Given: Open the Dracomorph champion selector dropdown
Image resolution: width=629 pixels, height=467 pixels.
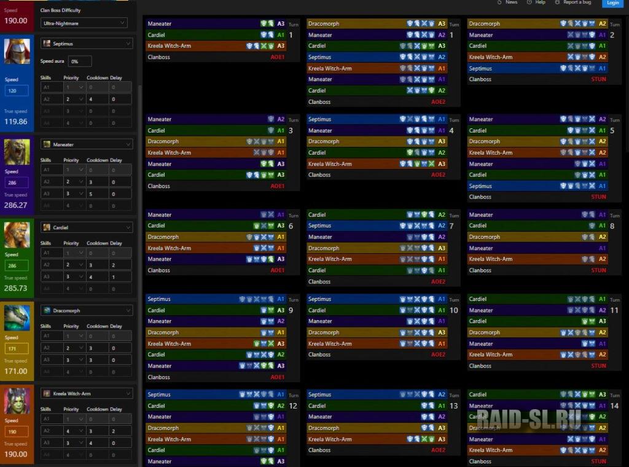Looking at the screenshot, I should [x=87, y=311].
